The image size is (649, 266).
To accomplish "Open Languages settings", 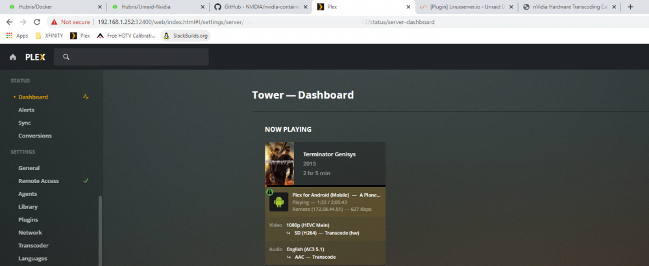I will click(x=32, y=259).
